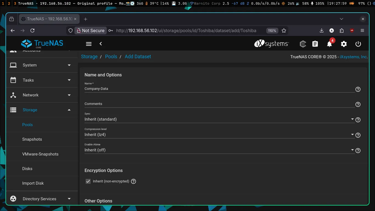Click into the Comments input field
The width and height of the screenshot is (375, 211).
pyautogui.click(x=219, y=104)
